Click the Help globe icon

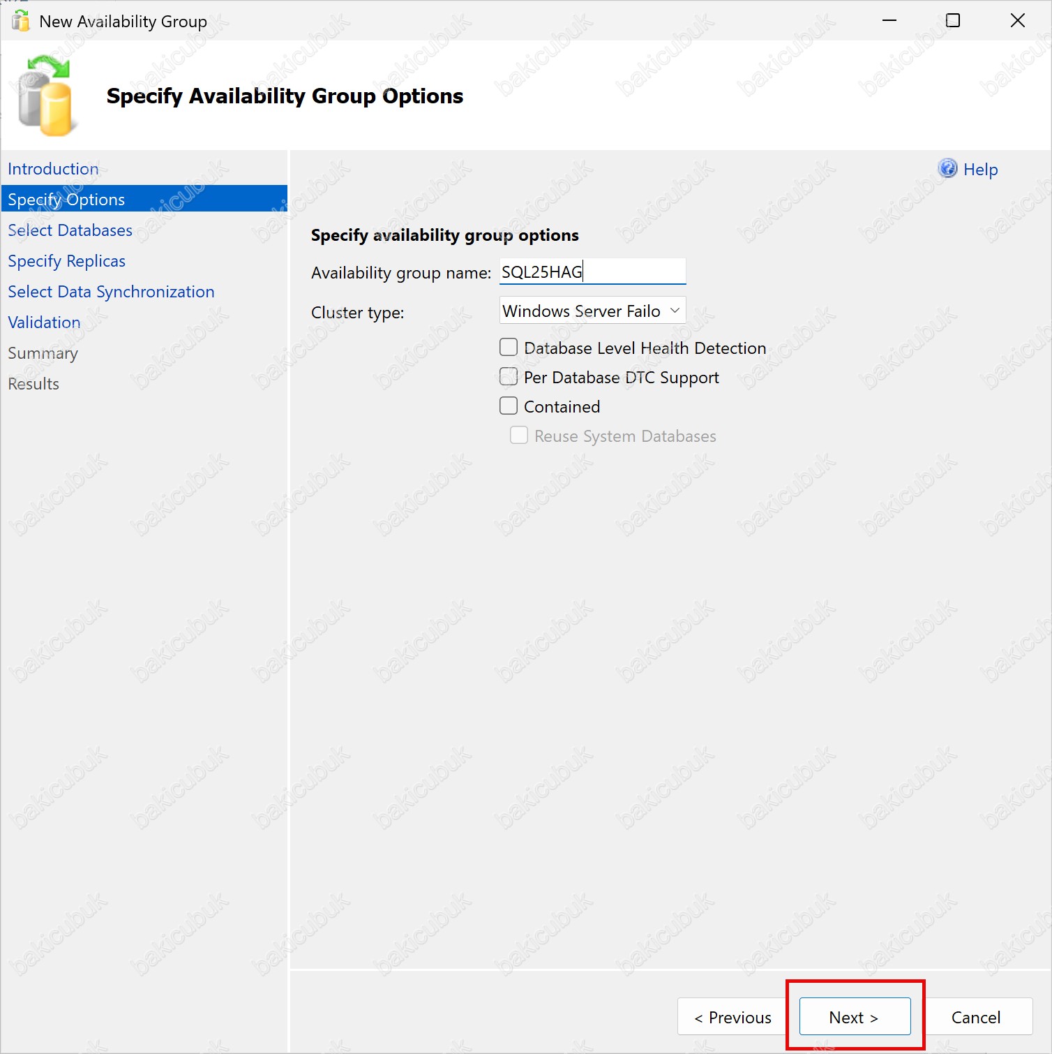coord(947,168)
